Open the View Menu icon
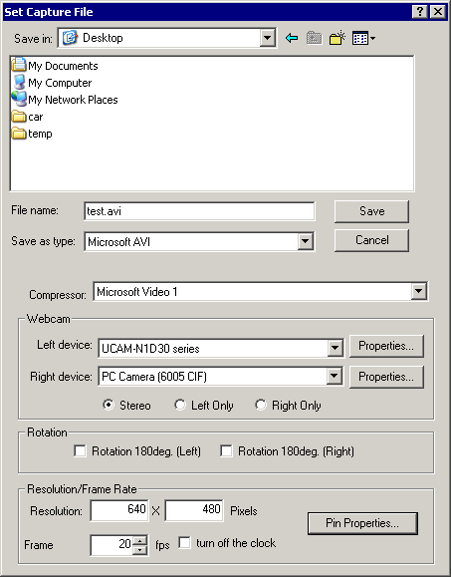451x577 pixels. coord(363,38)
